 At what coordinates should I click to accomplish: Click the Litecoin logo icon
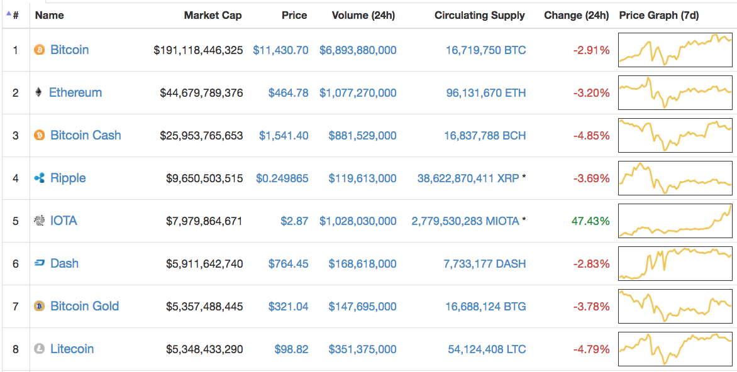[x=39, y=349]
